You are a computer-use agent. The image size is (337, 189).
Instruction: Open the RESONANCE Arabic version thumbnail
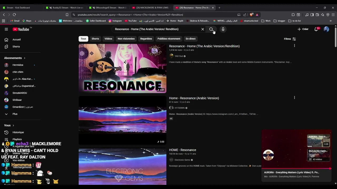122,68
